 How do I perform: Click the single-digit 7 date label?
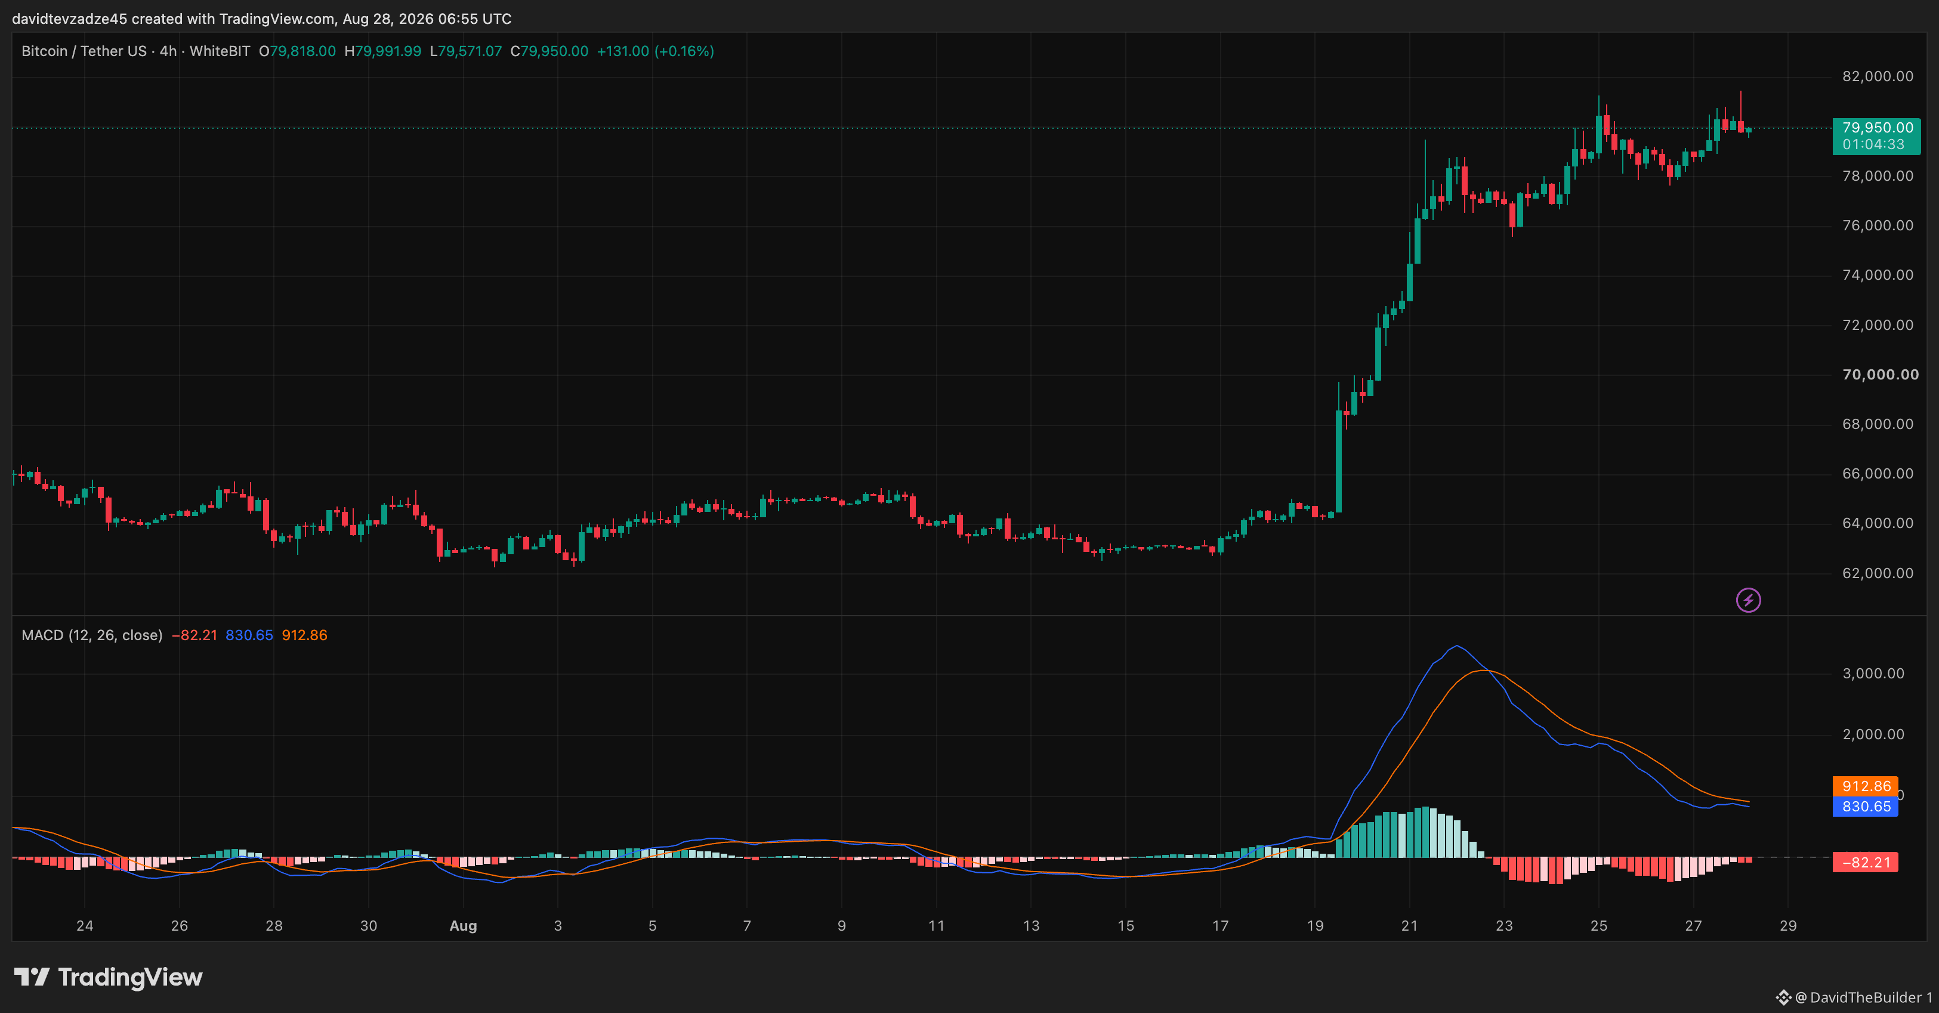click(x=747, y=926)
